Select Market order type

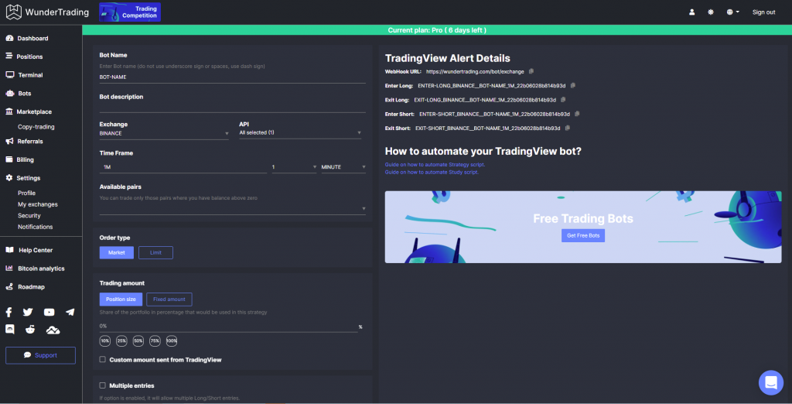[x=117, y=253]
